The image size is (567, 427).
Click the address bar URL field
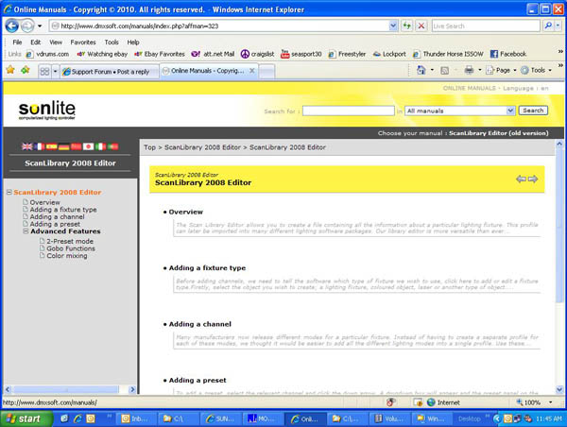pyautogui.click(x=220, y=26)
